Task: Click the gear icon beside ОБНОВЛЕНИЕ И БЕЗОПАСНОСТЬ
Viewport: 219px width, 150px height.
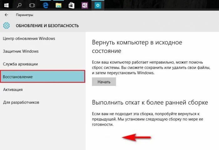Action: pyautogui.click(x=6, y=26)
